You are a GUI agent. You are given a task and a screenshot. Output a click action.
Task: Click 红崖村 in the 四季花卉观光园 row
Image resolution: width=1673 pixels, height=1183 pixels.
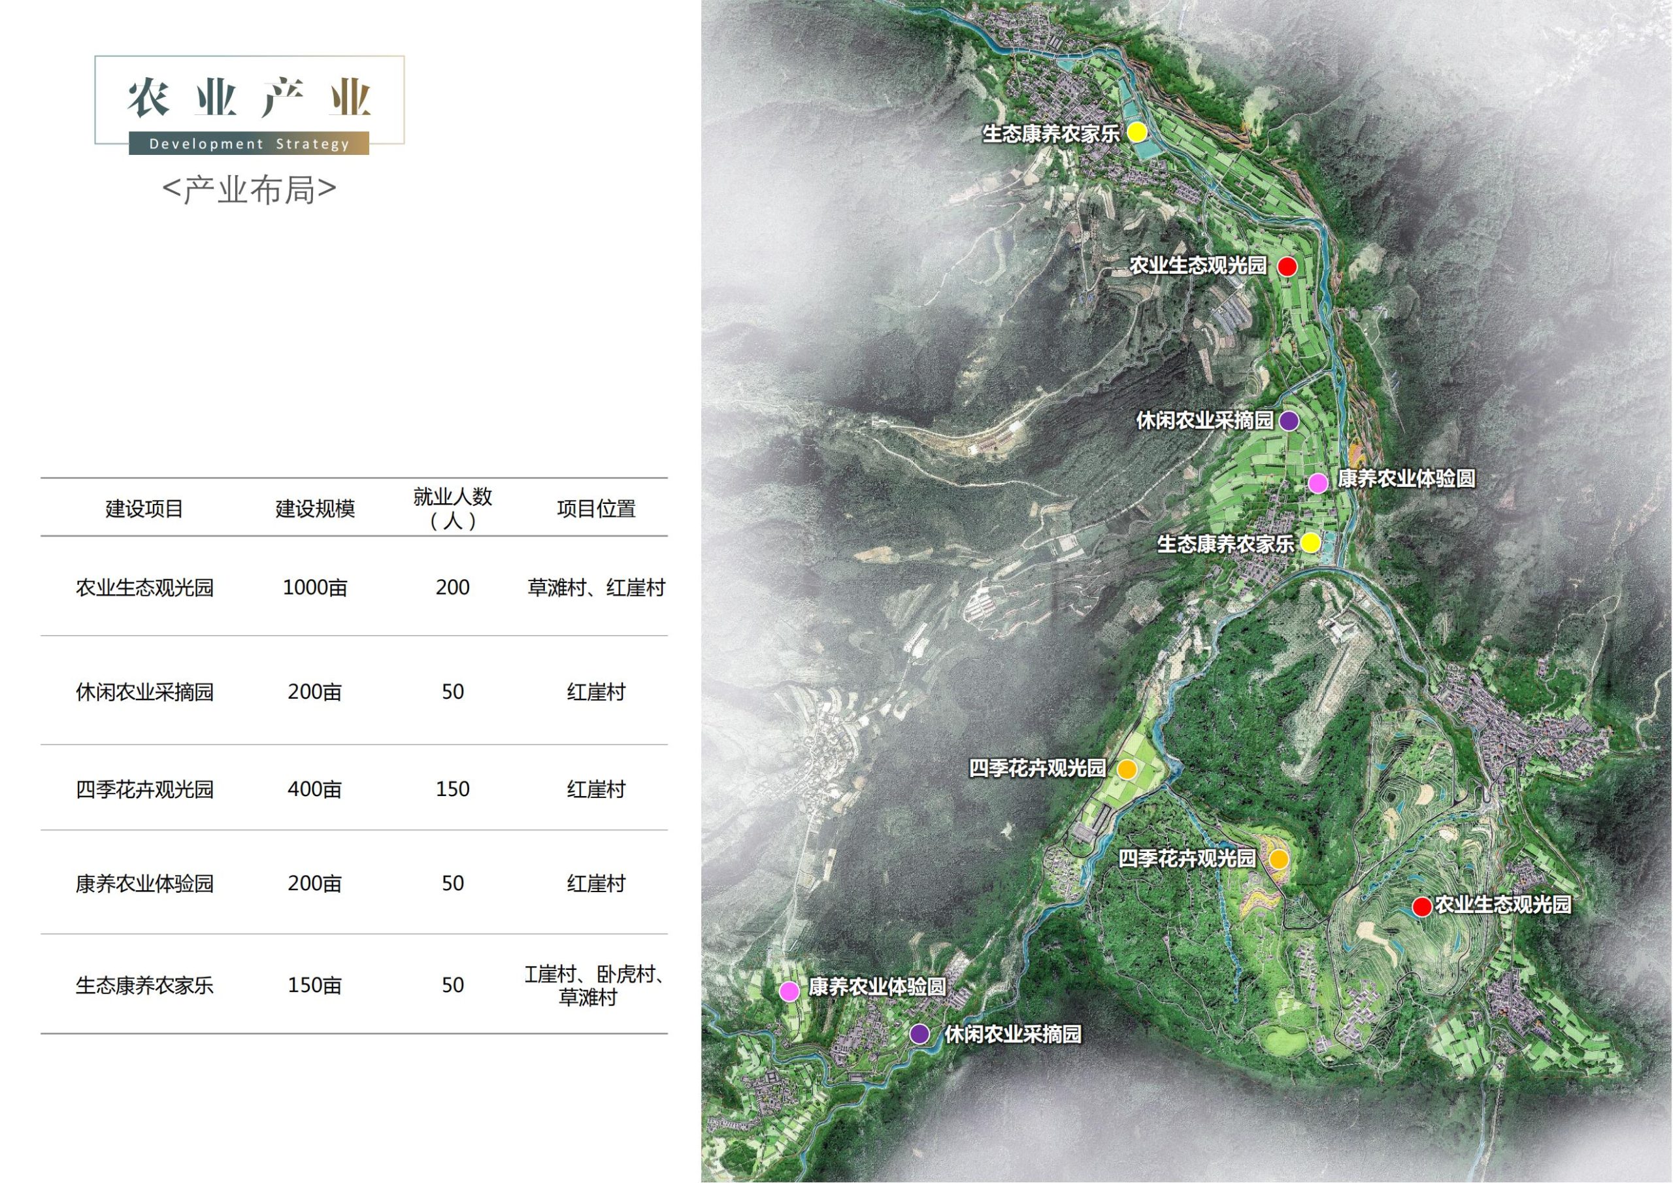tap(596, 789)
